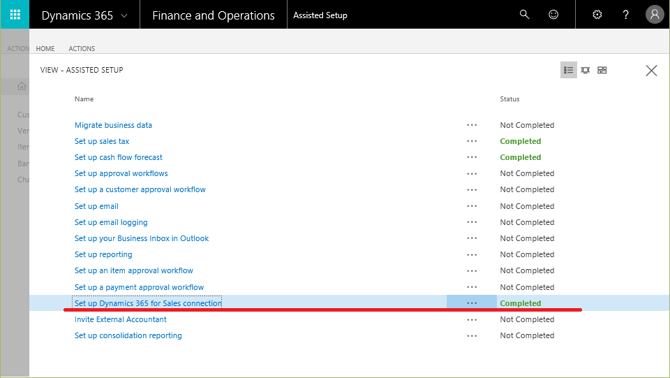The width and height of the screenshot is (670, 378).
Task: Click Assisted Setup breadcrumb in header
Action: [x=320, y=15]
